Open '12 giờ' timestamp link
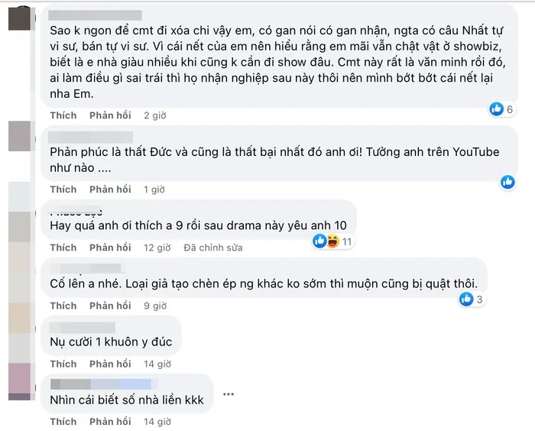 click(x=157, y=248)
